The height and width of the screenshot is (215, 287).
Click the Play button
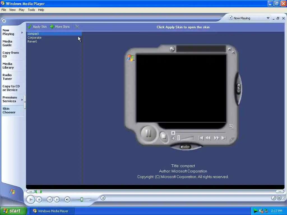[31, 199]
